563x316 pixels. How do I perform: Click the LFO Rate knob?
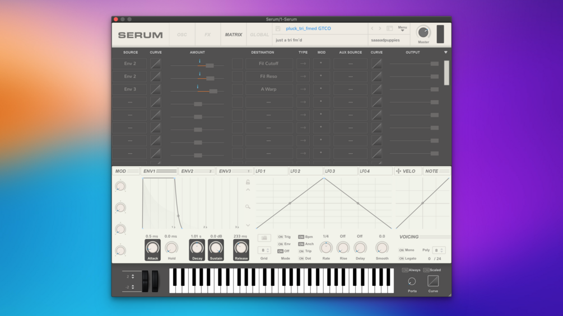tap(326, 248)
